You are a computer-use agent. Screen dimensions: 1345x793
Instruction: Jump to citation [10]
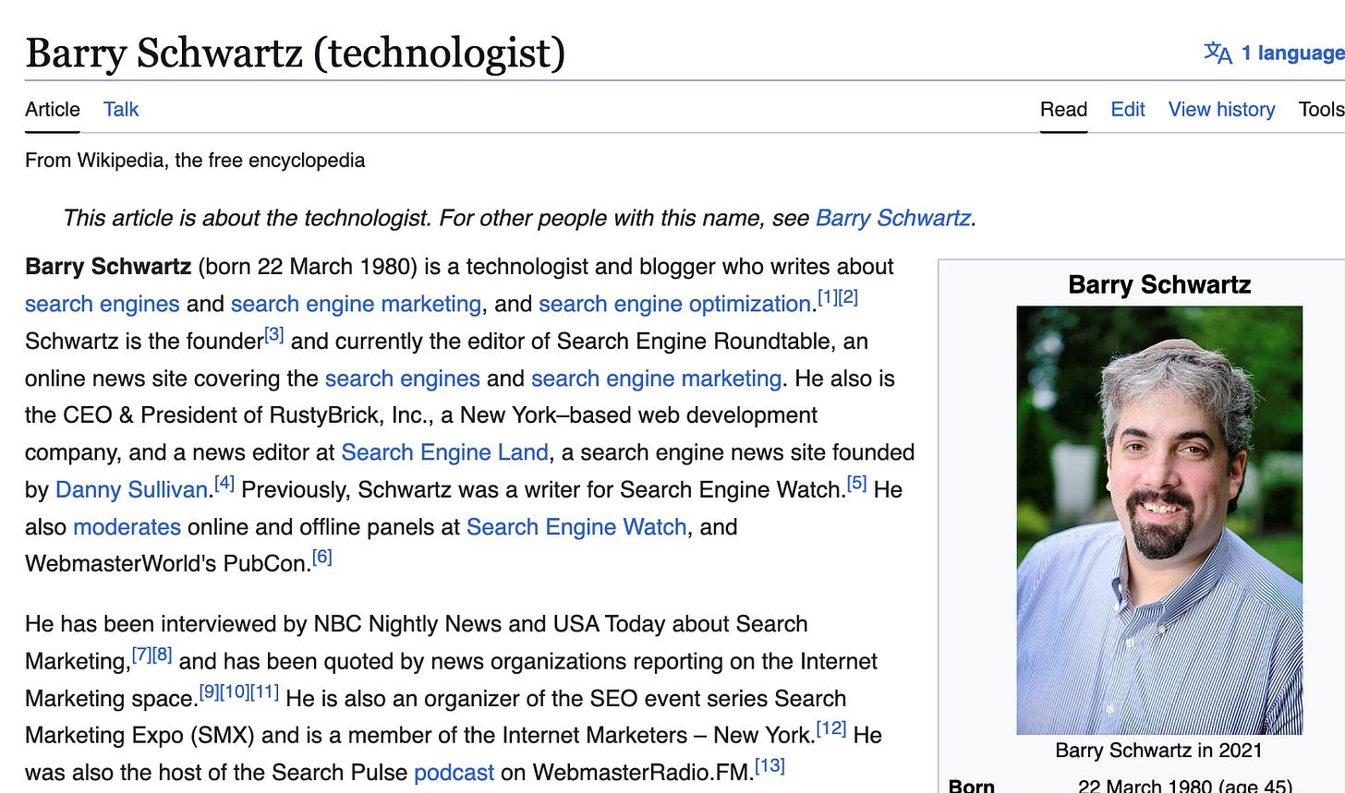click(x=235, y=691)
